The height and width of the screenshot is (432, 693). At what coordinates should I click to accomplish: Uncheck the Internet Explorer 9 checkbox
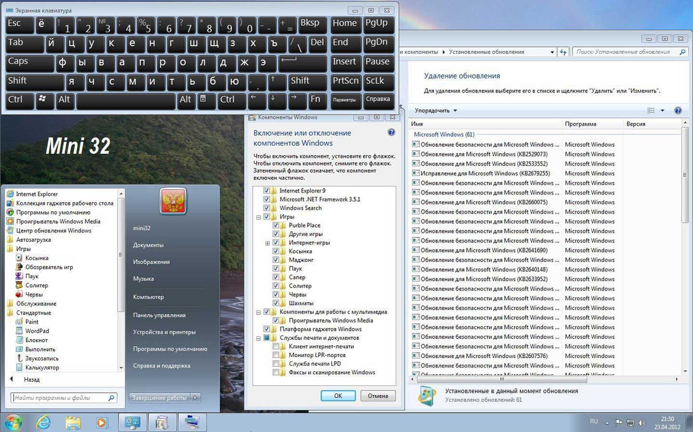(266, 191)
